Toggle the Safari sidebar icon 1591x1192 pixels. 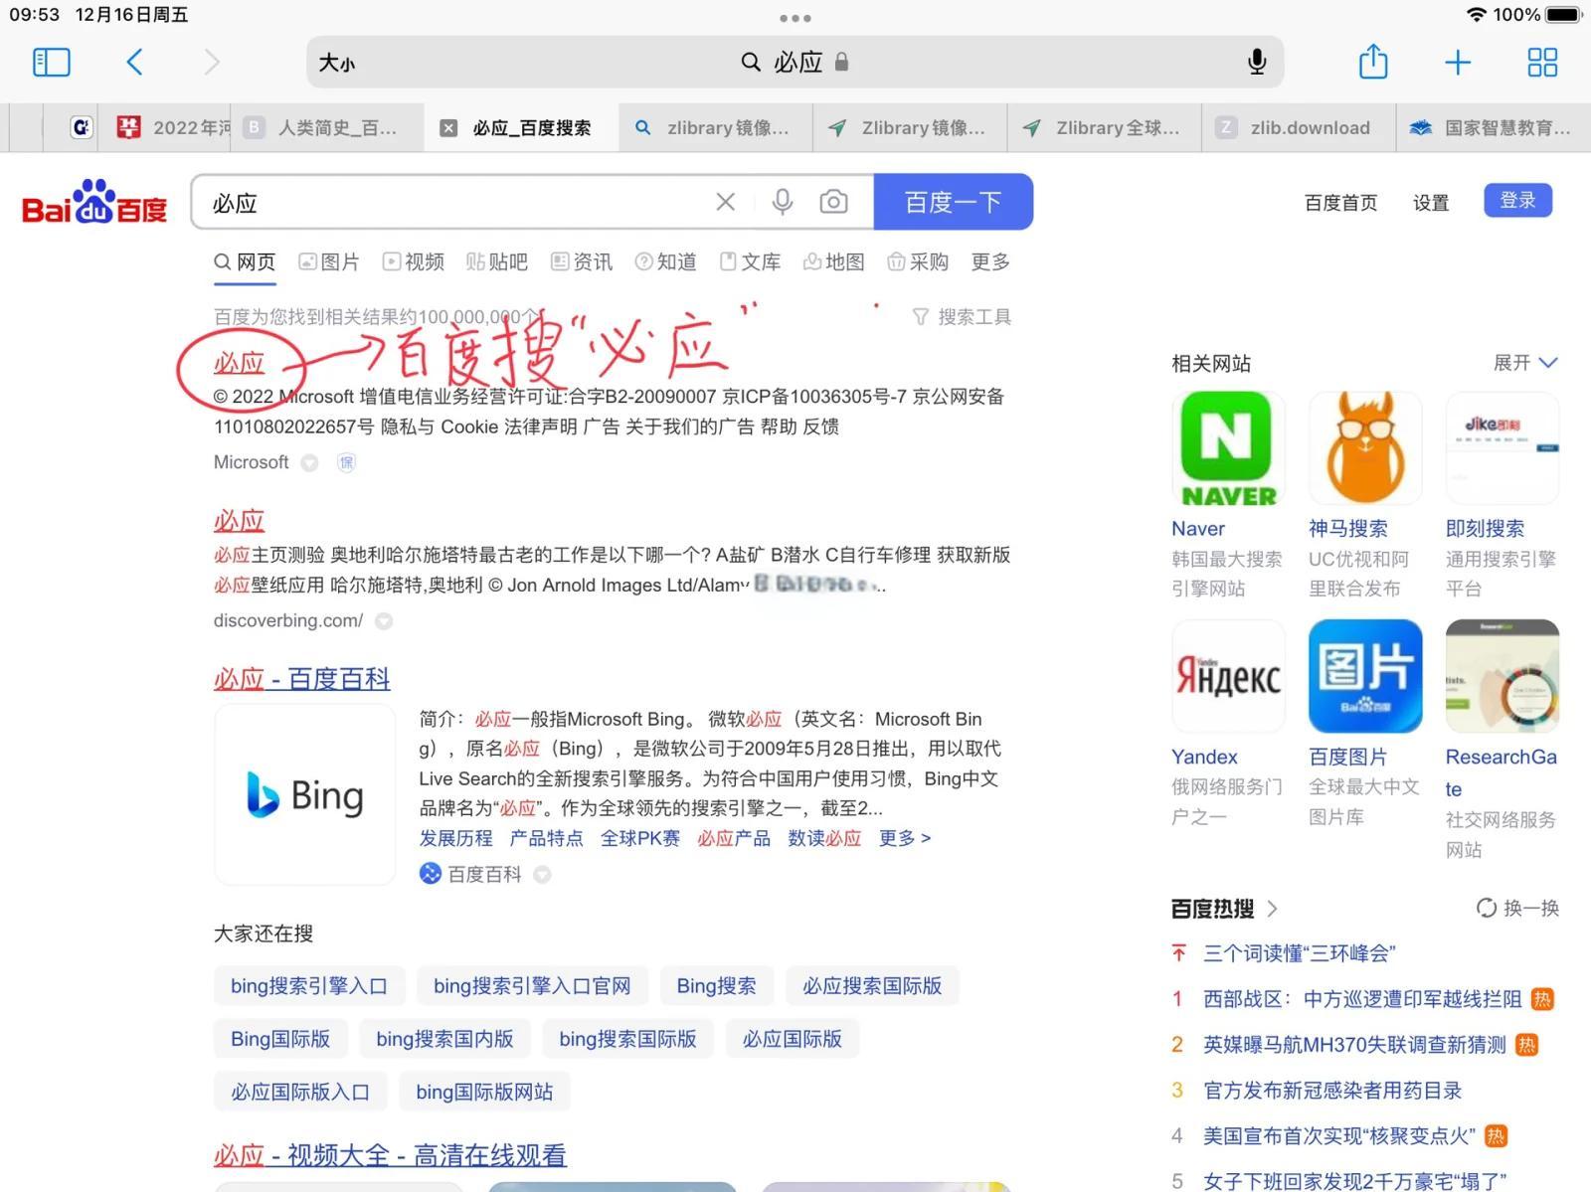click(x=52, y=63)
